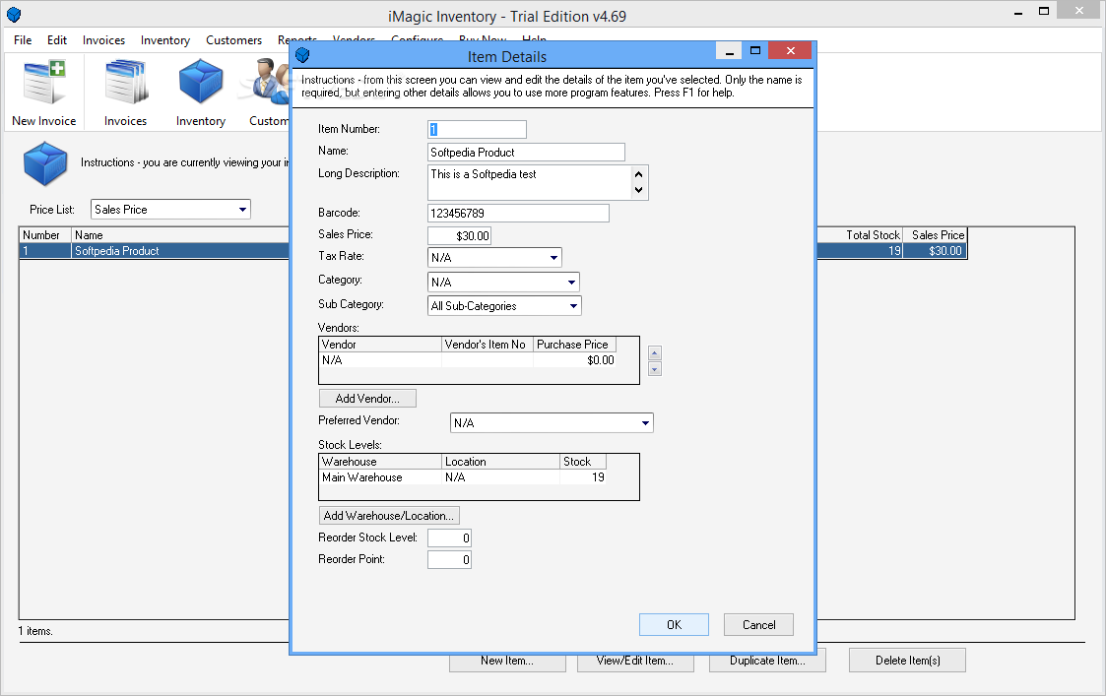Open the File menu
This screenshot has height=696, width=1106.
(x=23, y=40)
